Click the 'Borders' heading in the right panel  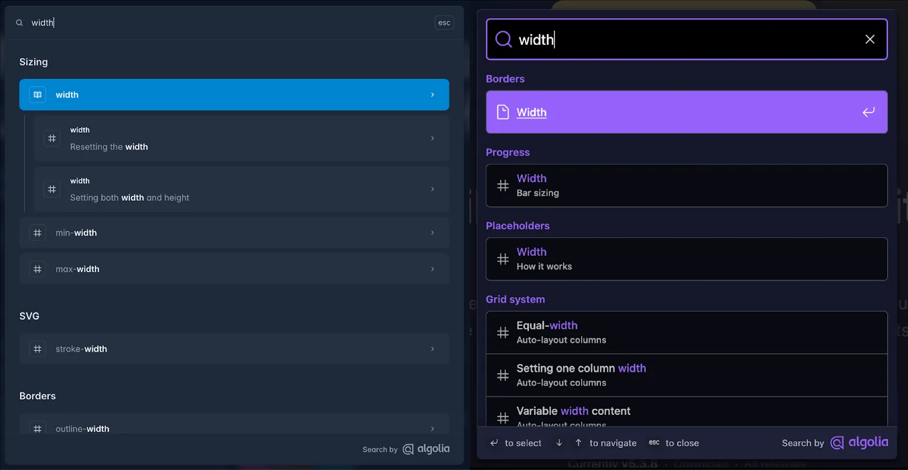tap(505, 79)
